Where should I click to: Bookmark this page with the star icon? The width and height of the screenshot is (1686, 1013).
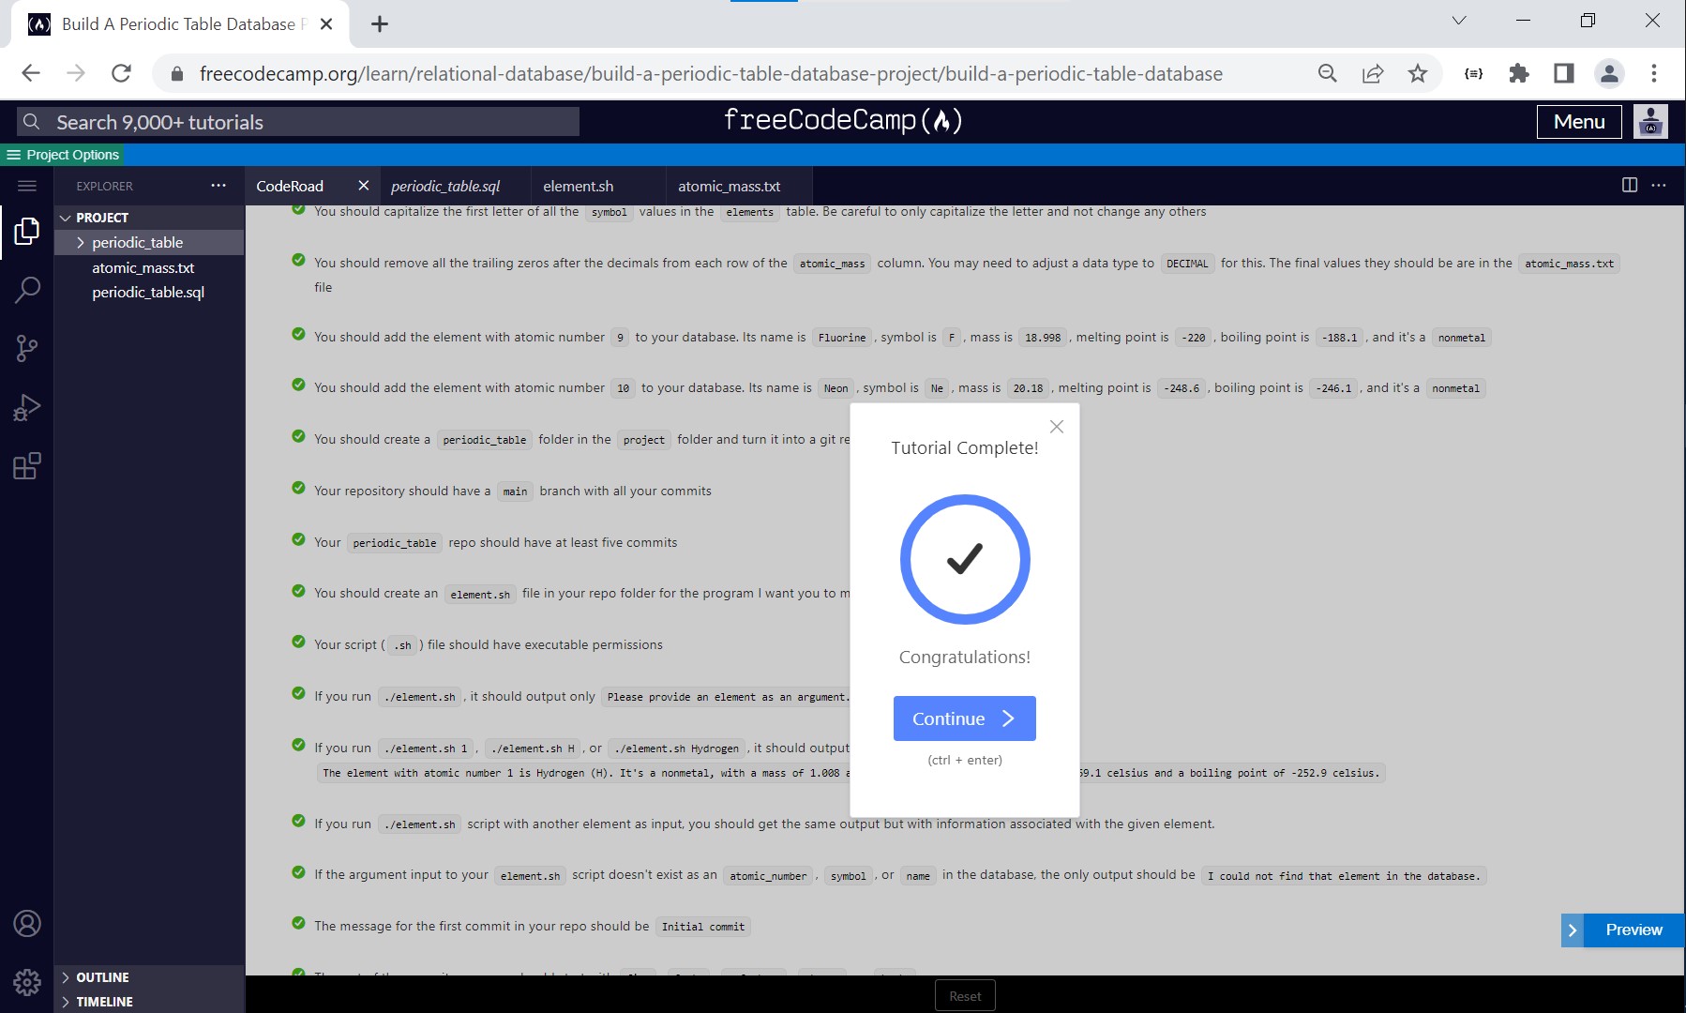pos(1418,73)
